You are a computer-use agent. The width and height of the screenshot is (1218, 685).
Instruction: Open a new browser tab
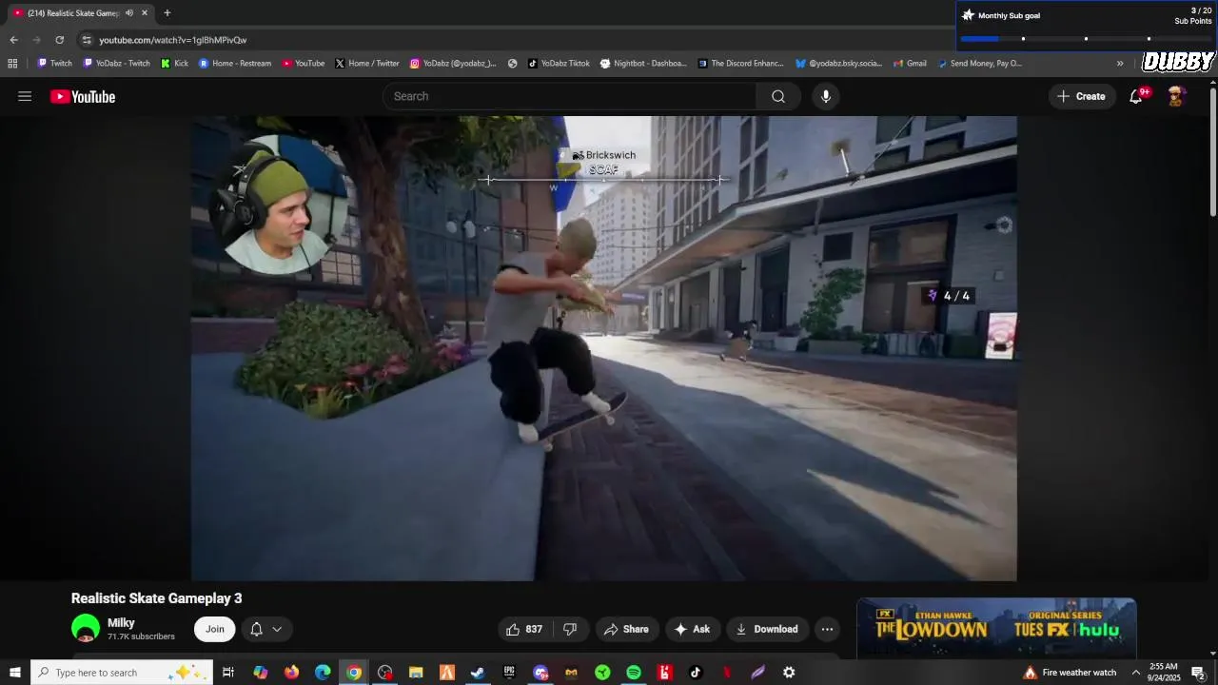167,13
